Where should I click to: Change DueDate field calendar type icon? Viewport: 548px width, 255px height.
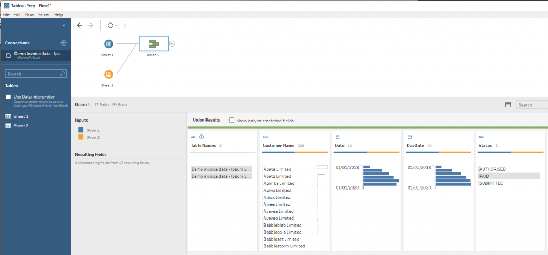pyautogui.click(x=409, y=137)
